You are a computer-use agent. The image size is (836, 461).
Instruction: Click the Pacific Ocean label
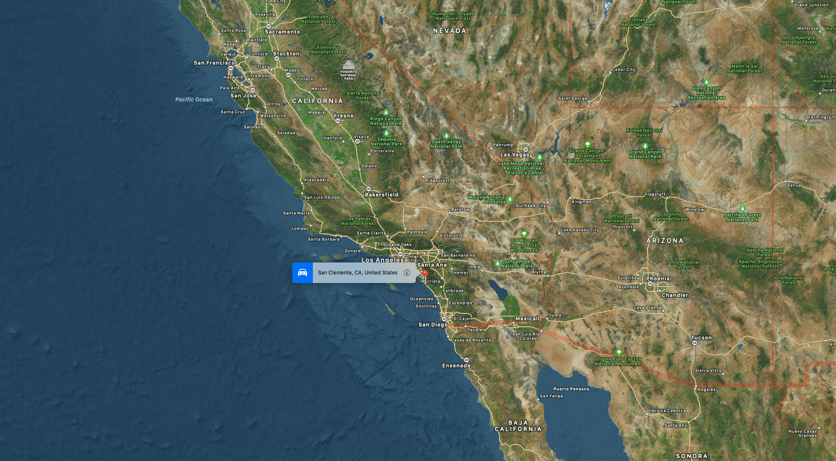point(194,99)
